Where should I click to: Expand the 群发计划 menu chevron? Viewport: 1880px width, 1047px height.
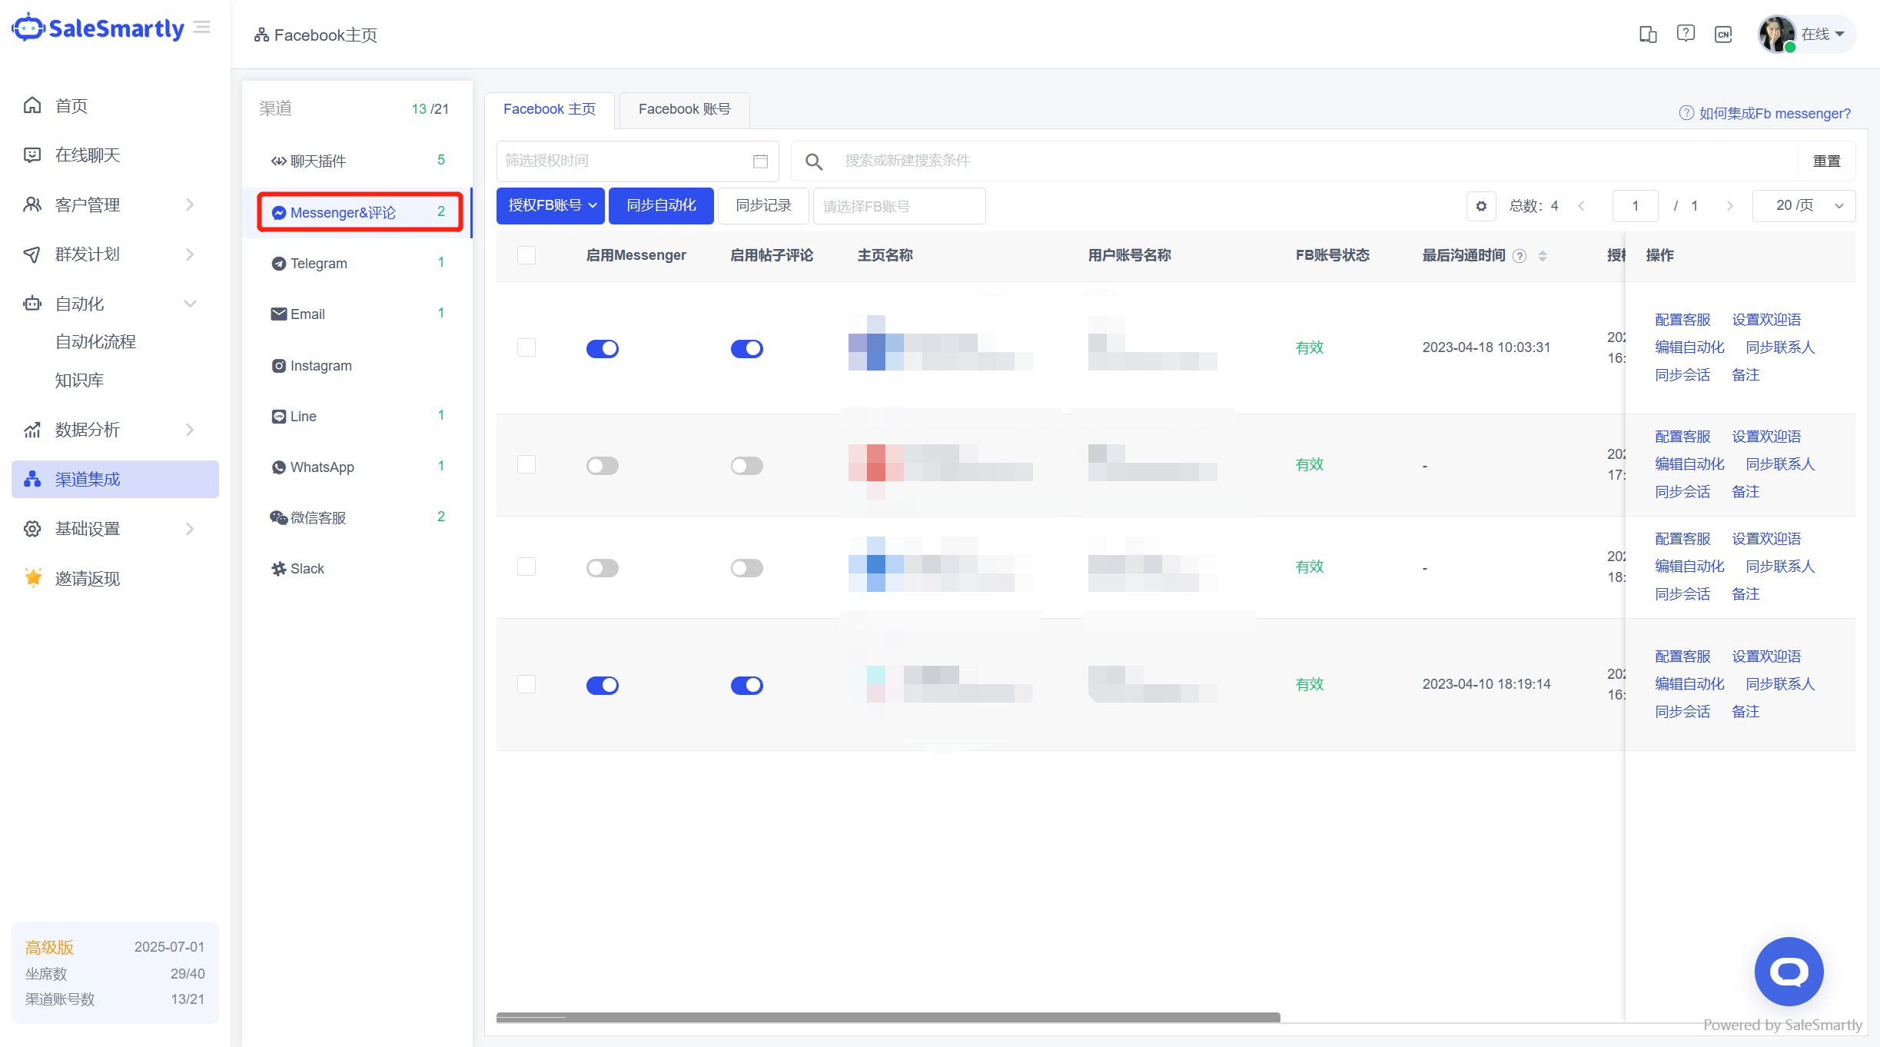pos(190,254)
